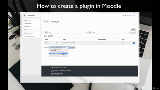
Task: Click the Staff manager page heading
Action: (52, 21)
